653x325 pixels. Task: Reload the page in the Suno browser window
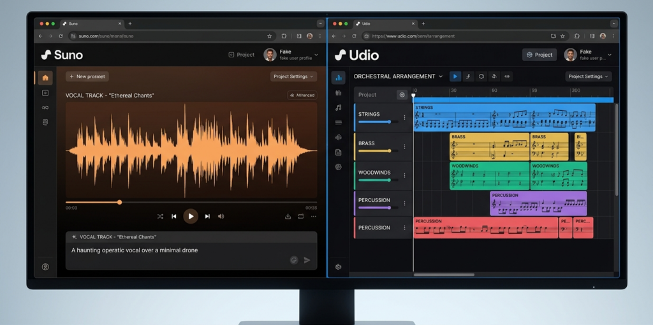61,36
